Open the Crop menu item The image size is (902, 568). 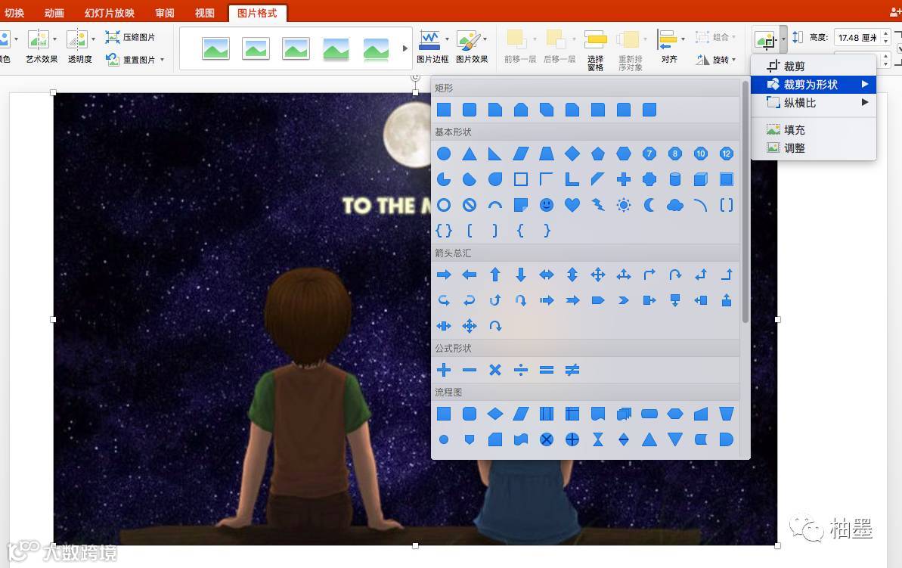click(x=814, y=67)
